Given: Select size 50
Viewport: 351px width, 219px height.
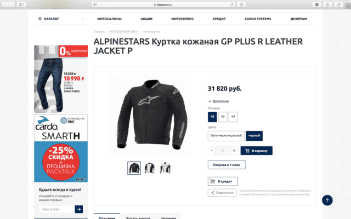Looking at the screenshot, I should click(223, 117).
